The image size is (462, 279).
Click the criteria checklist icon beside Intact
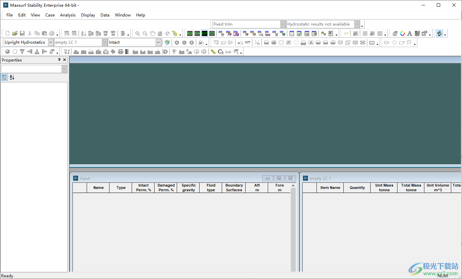click(x=167, y=42)
